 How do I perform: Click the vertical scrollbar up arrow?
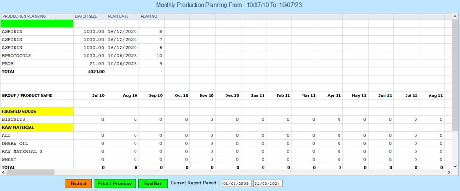click(x=454, y=16)
